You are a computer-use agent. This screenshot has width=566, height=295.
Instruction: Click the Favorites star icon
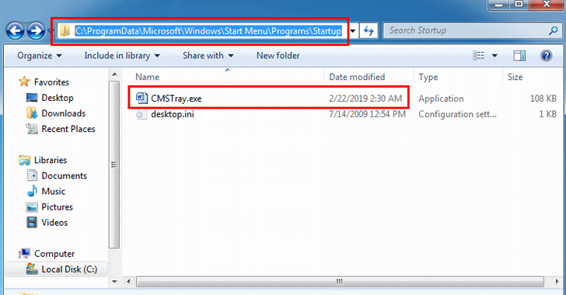(24, 82)
